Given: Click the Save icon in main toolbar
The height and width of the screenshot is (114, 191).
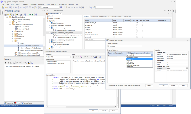Looking at the screenshot, I should tap(10, 7).
